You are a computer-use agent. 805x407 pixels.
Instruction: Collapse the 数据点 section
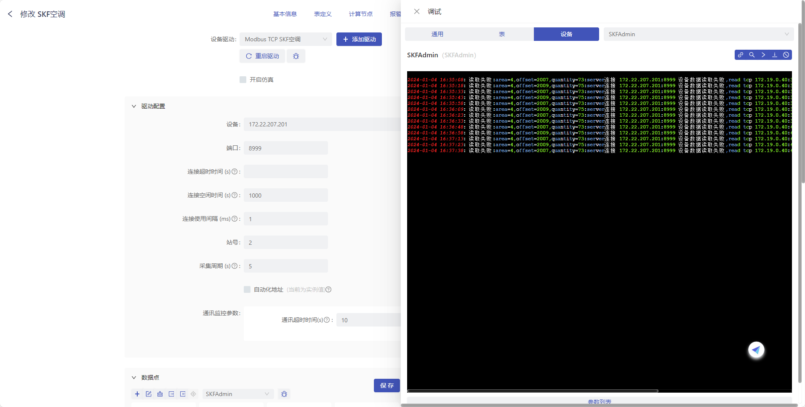134,378
